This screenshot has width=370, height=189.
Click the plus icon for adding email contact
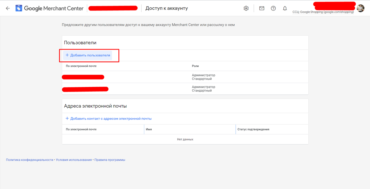67,118
